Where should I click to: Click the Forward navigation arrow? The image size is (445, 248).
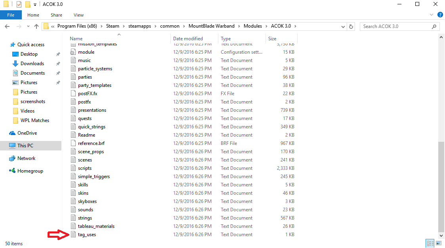tap(19, 26)
